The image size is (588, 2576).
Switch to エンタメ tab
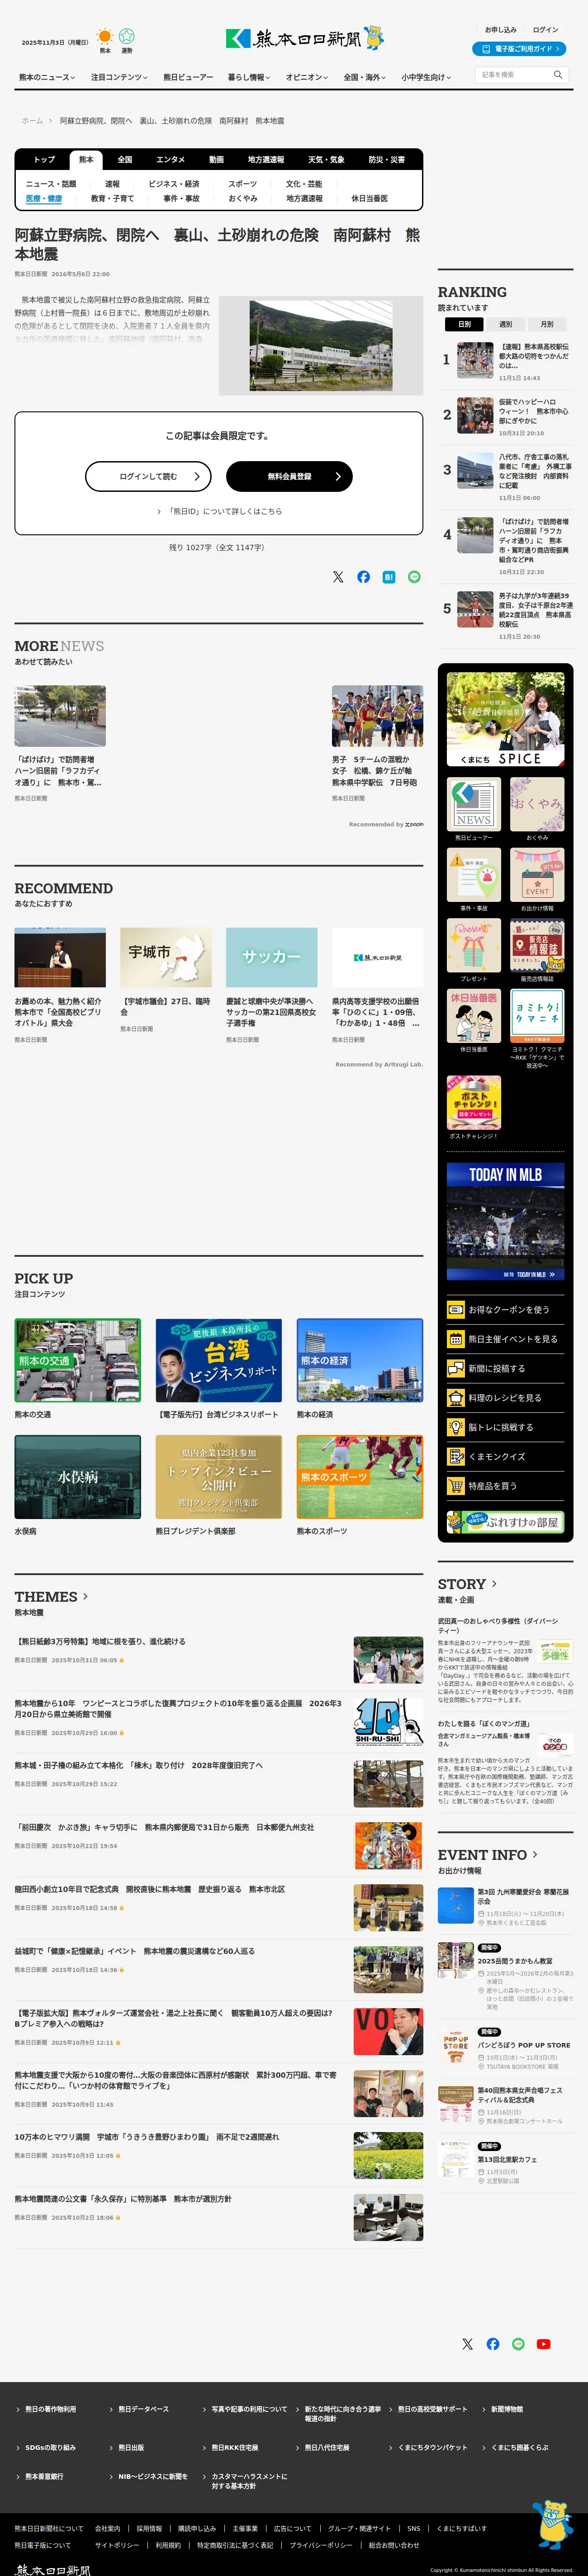coord(171,160)
